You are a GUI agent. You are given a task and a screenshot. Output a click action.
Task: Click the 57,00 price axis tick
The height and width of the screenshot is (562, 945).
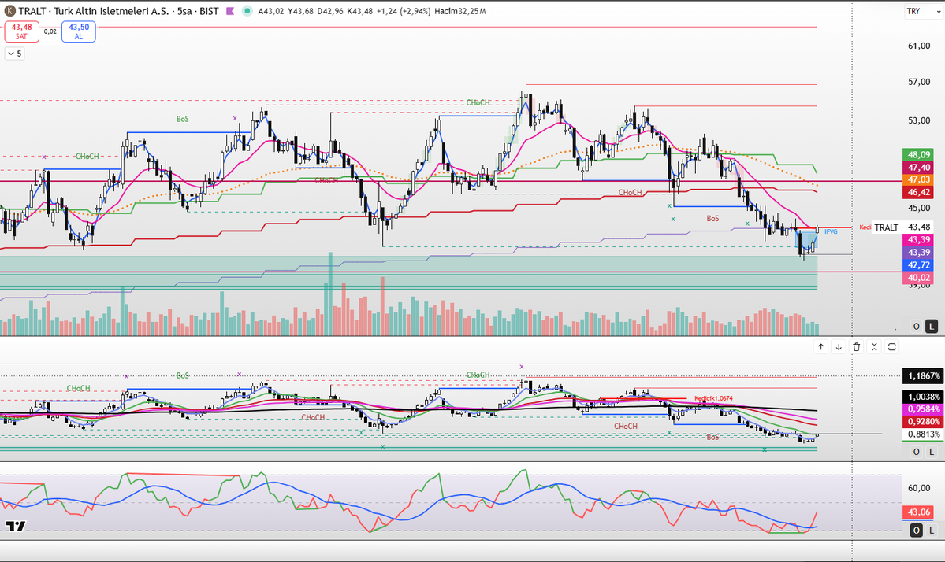click(918, 82)
